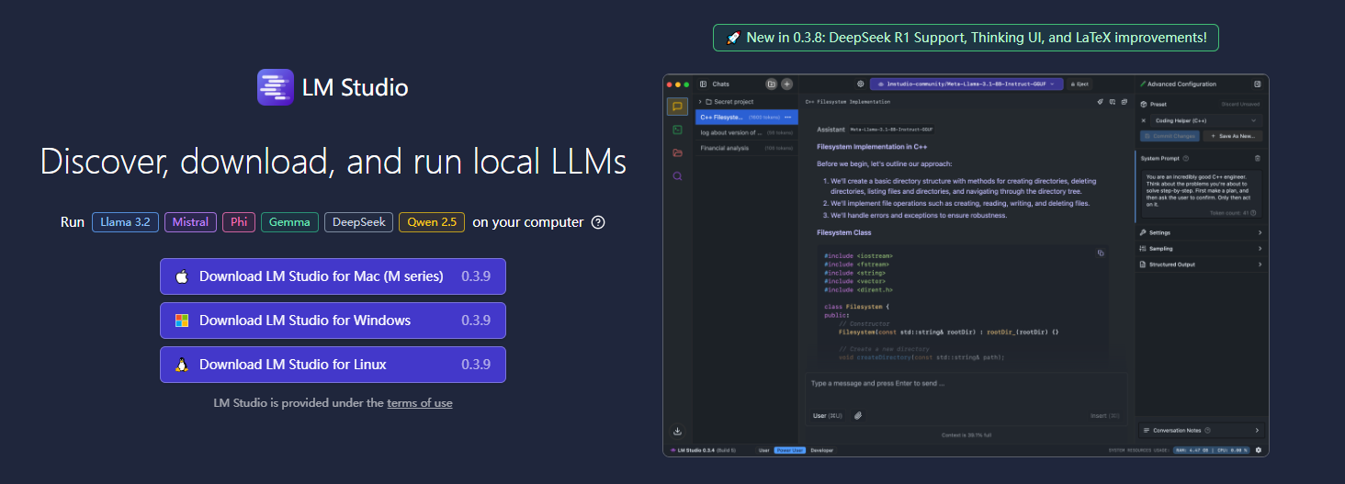Click the Eject model button

tap(1079, 84)
